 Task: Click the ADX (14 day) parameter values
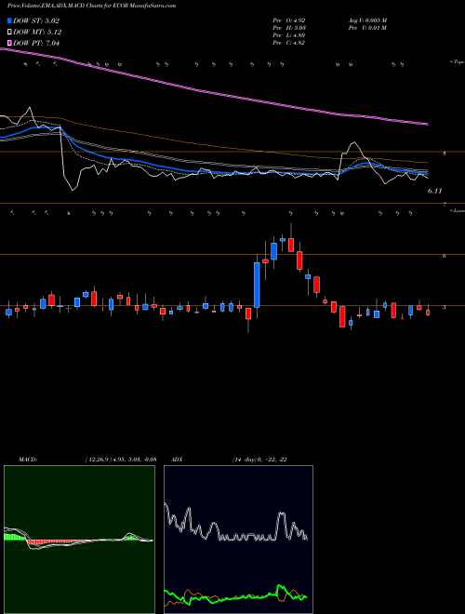tap(259, 460)
